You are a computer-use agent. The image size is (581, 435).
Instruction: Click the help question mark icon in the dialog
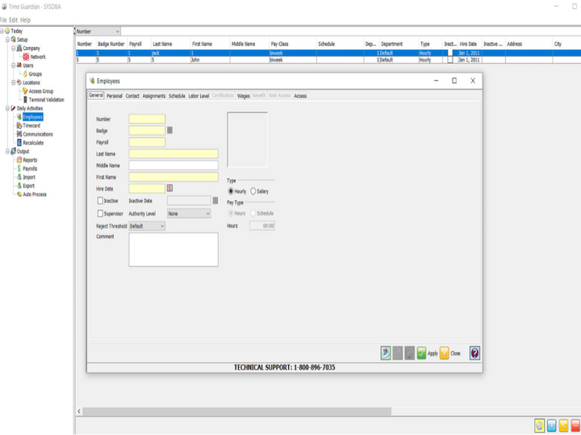(474, 353)
